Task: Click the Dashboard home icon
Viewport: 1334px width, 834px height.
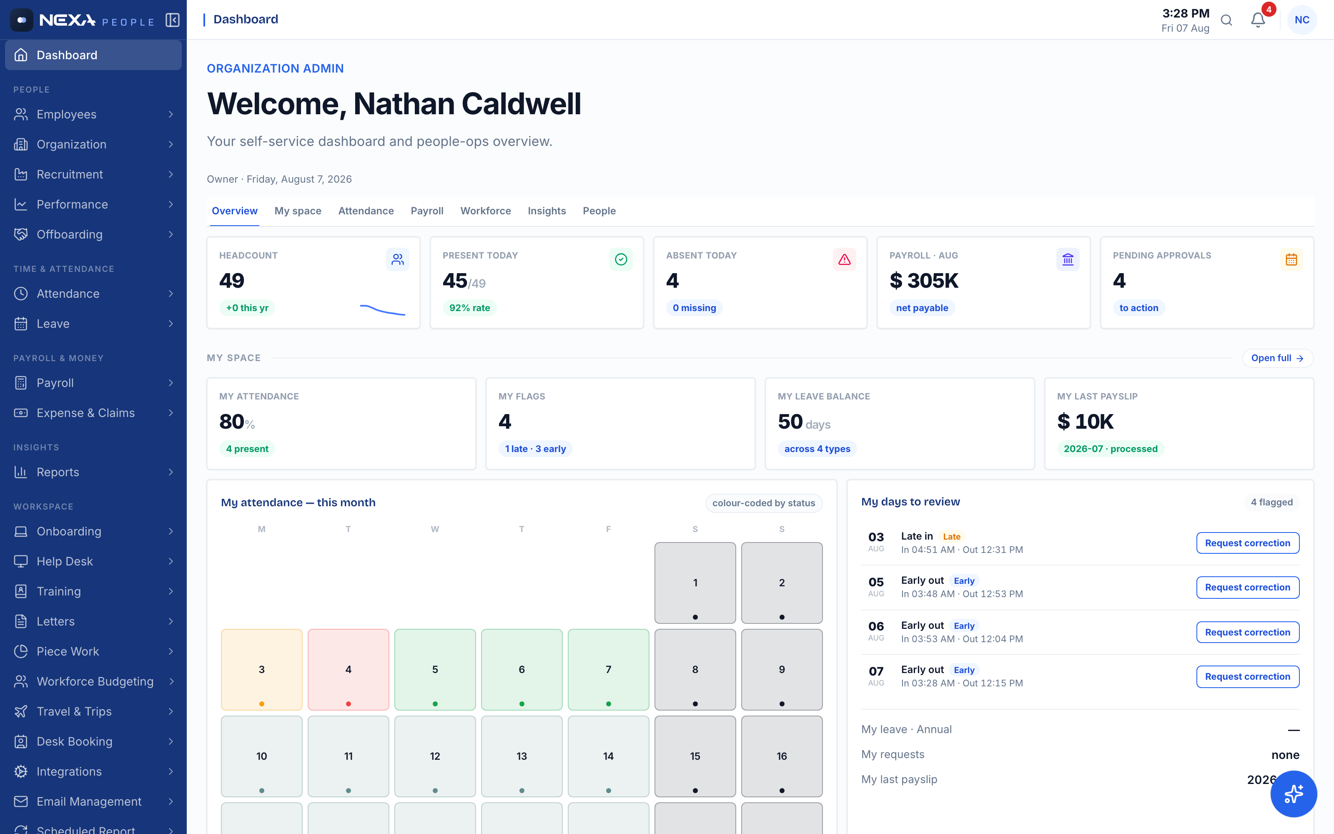Action: point(21,55)
